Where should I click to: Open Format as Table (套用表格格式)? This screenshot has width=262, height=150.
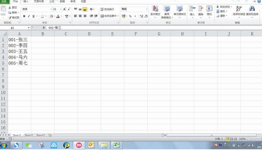pos(167,12)
